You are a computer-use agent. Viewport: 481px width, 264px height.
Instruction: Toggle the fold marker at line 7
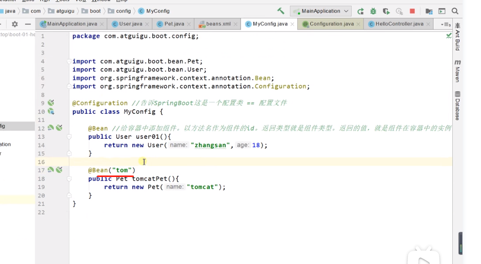pos(69,86)
